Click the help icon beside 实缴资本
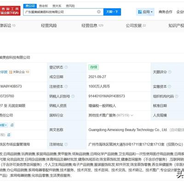This screenshot has height=184, width=184. [x=169, y=86]
